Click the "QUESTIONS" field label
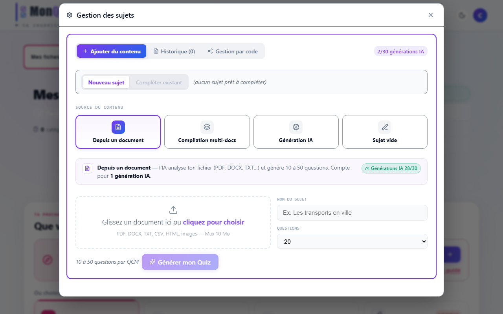The width and height of the screenshot is (503, 314). point(288,228)
